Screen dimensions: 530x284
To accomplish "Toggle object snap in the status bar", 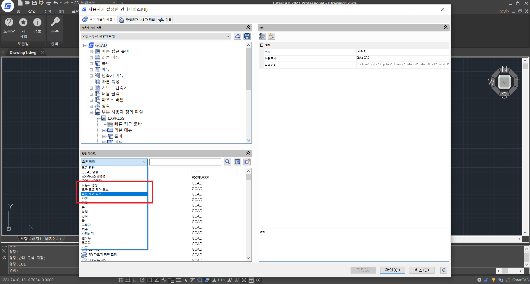I will [x=150, y=280].
